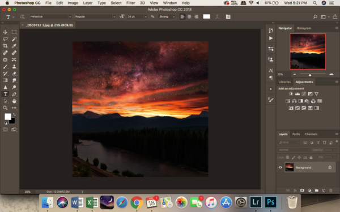The image size is (340, 212).
Task: Hide the Background layer visibility eye
Action: click(280, 167)
